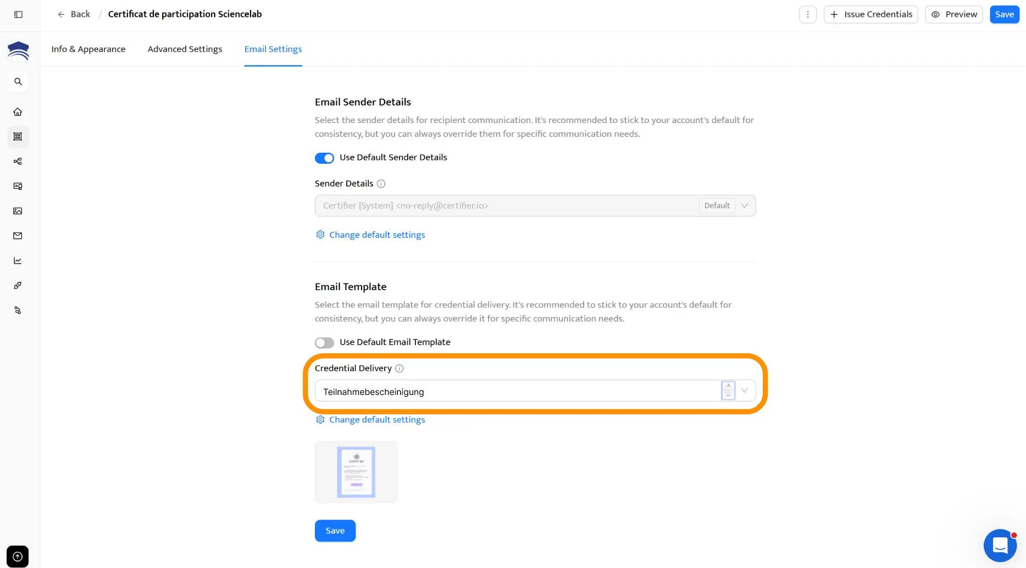Open the Credential Delivery template dropdown
This screenshot has height=568, width=1026.
tap(745, 390)
